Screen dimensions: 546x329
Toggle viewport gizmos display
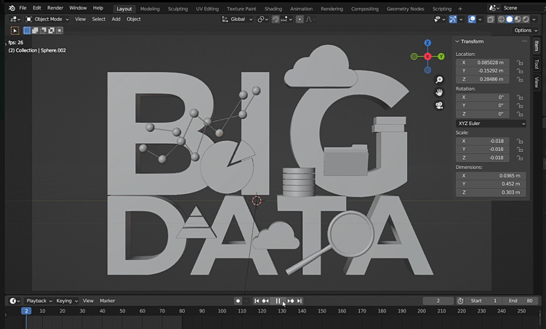point(453,19)
